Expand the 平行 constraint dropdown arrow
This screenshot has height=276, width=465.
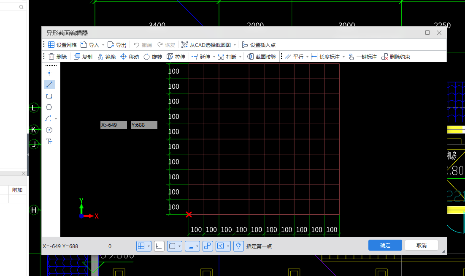pyautogui.click(x=307, y=57)
